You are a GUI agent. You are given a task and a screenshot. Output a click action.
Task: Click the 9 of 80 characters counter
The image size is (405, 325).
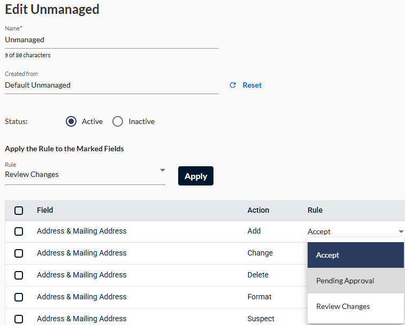tap(28, 55)
